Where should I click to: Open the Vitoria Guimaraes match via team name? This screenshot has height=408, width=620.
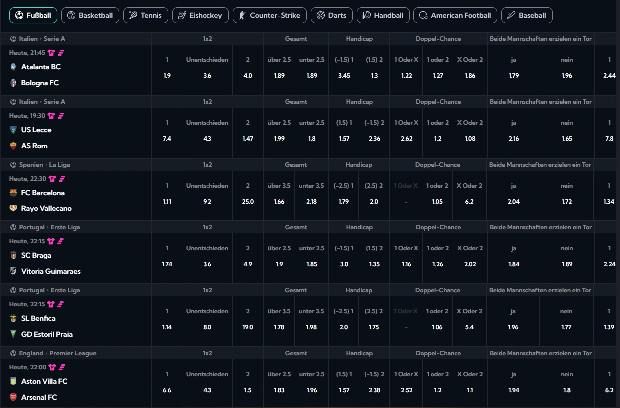pos(51,271)
